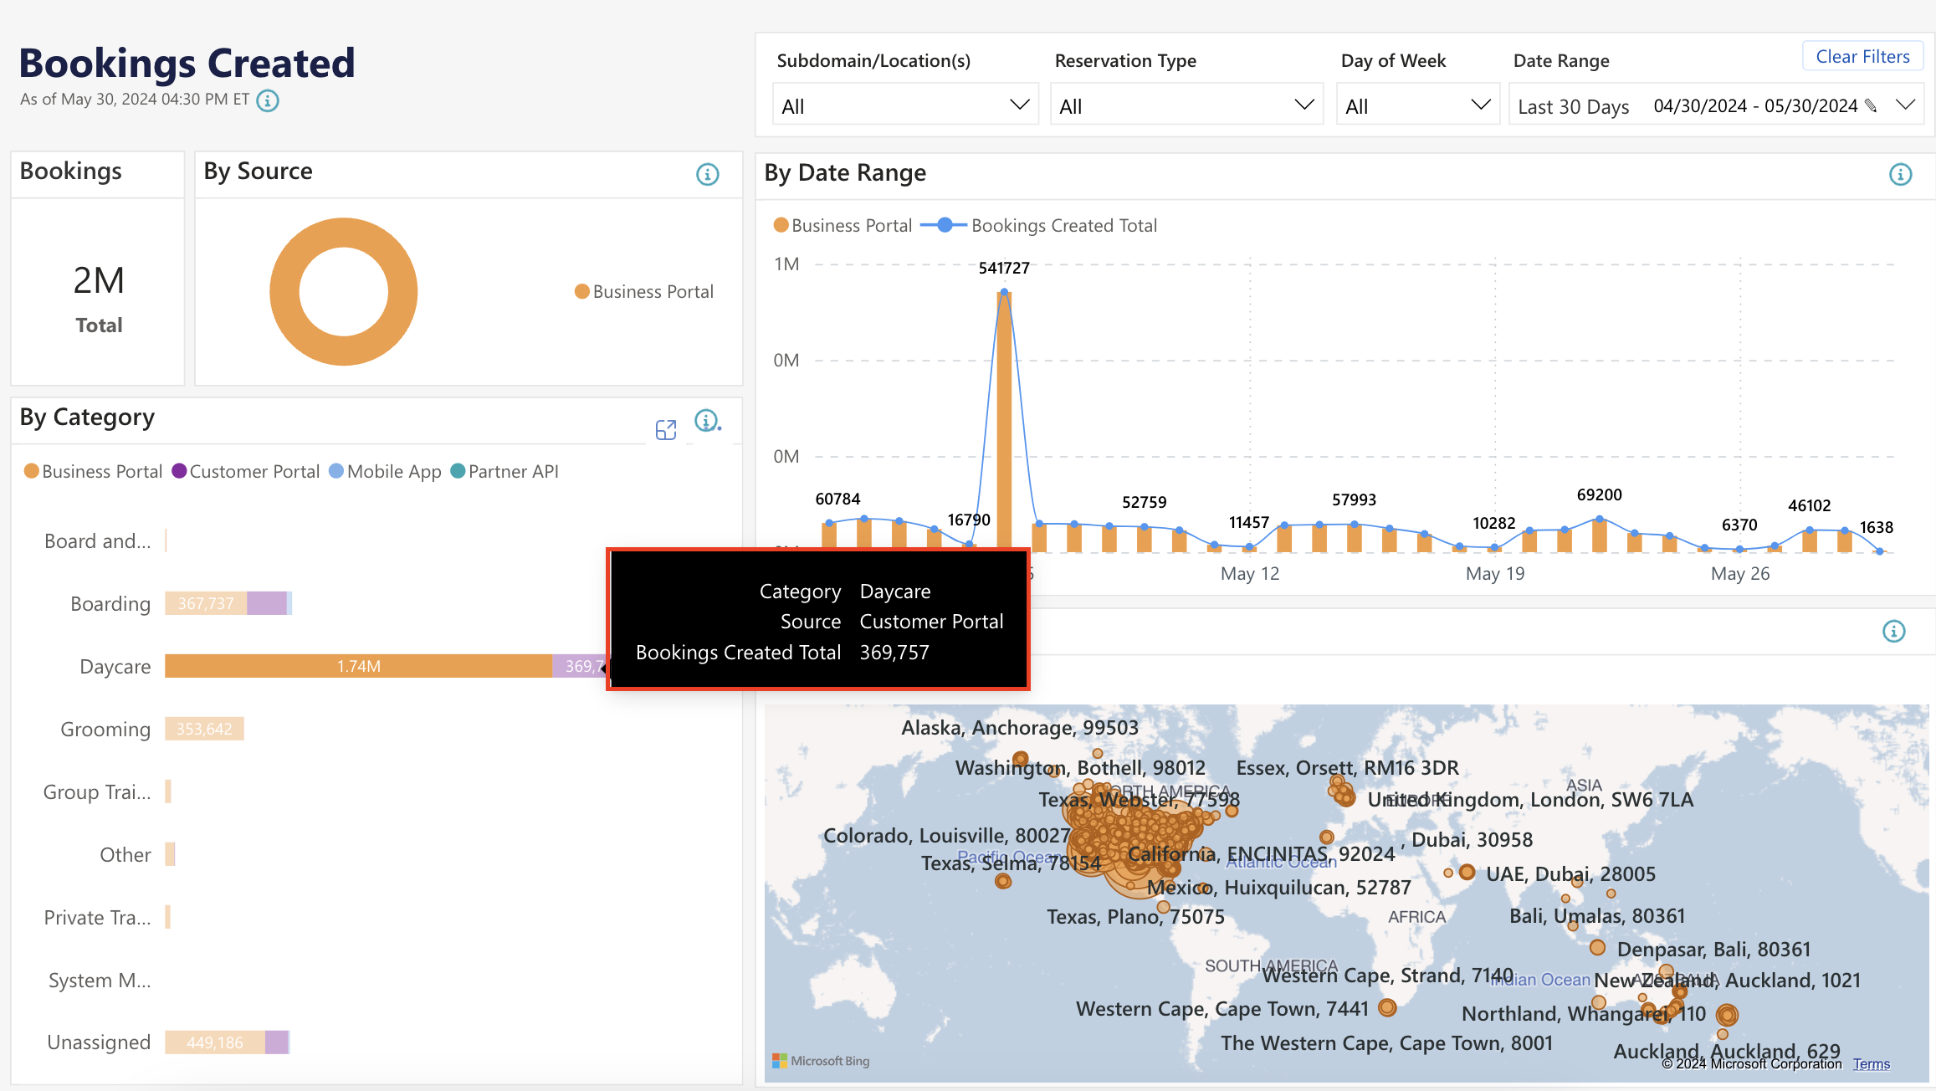
Task: Click the By Category expand pop-out icon
Action: point(666,430)
